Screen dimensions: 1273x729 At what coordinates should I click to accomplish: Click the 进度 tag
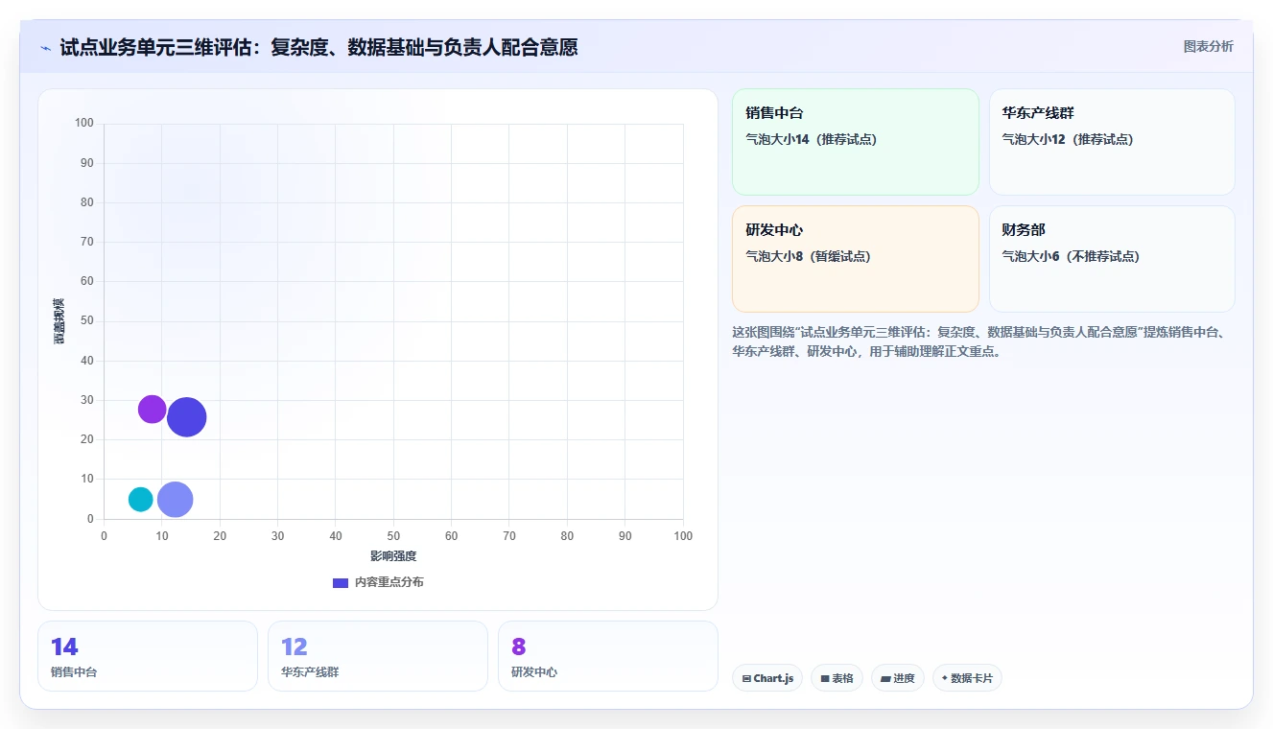coord(898,678)
